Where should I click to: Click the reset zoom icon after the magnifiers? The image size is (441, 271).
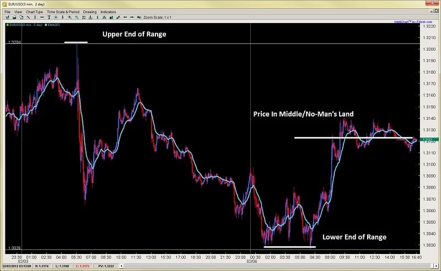[x=84, y=18]
